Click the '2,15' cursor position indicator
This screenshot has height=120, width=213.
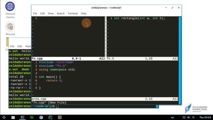pyautogui.click(x=149, y=99)
